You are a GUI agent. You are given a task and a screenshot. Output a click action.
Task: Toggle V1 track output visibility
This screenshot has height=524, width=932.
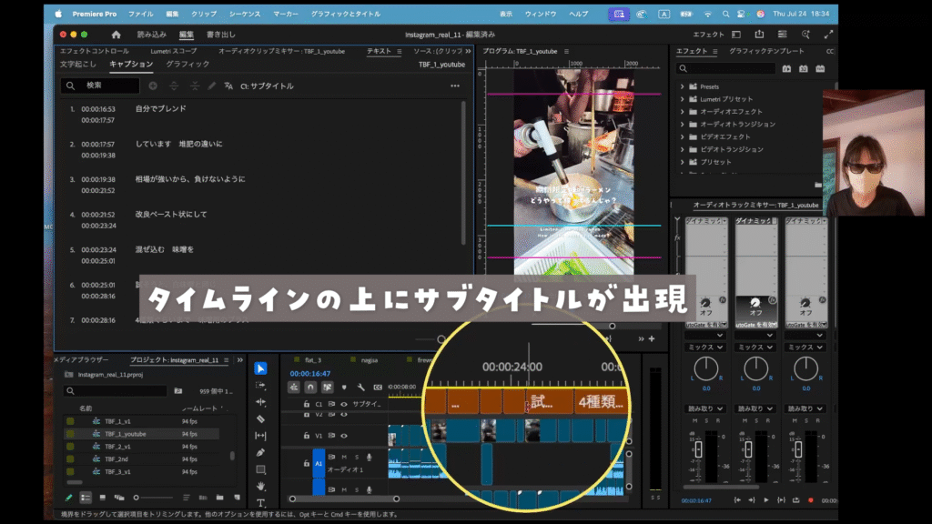(x=343, y=436)
